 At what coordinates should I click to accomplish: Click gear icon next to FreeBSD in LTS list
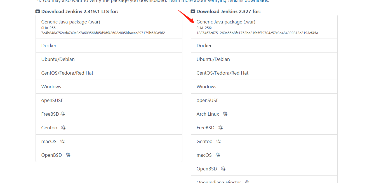point(63,114)
